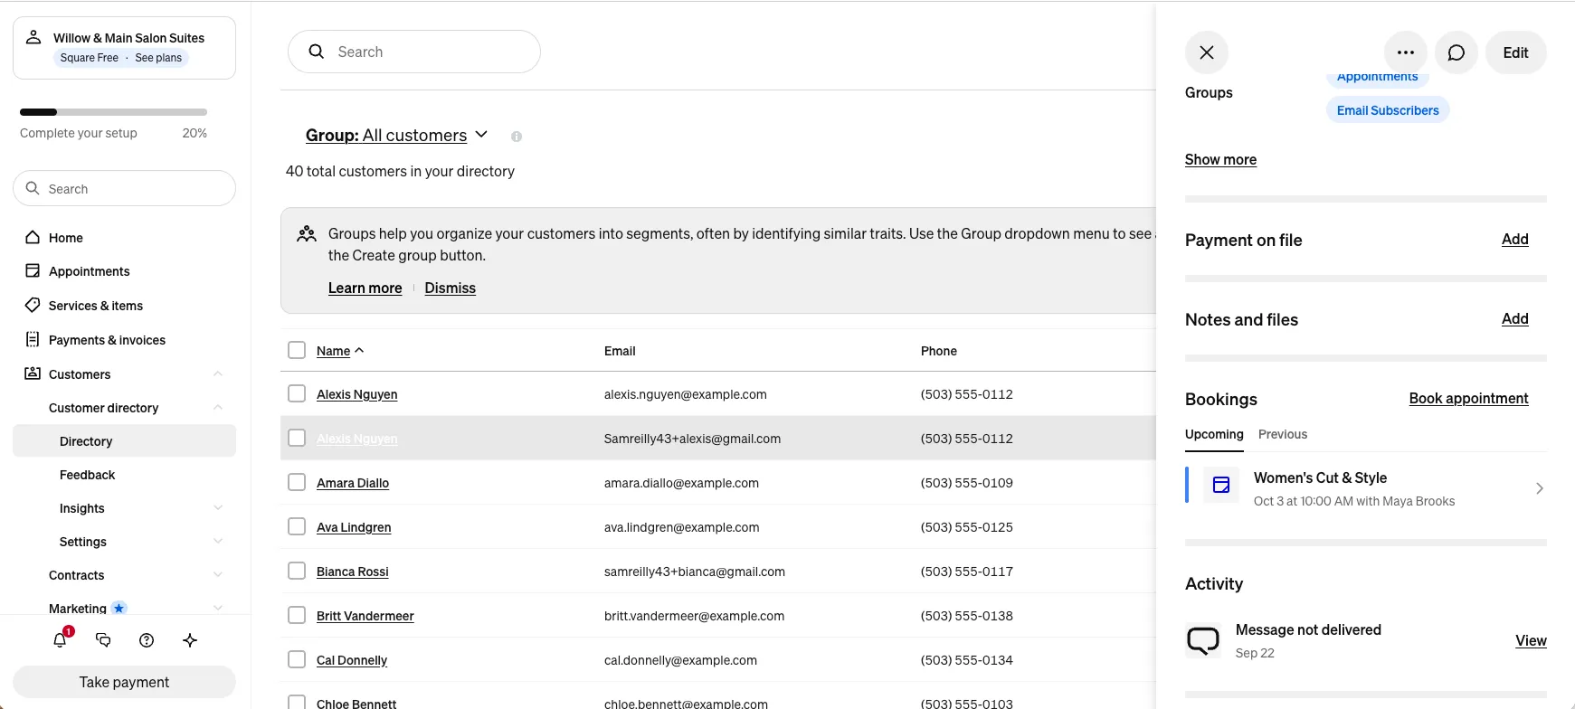This screenshot has width=1575, height=709.
Task: Click Add next to Notes and files
Action: pos(1515,319)
